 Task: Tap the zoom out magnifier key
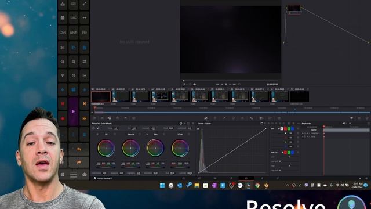tap(74, 62)
